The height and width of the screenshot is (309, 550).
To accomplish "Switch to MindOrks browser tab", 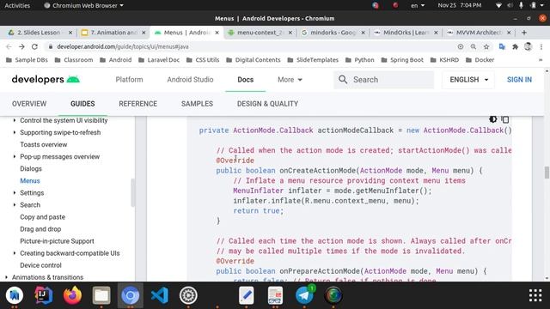I will pos(406,33).
